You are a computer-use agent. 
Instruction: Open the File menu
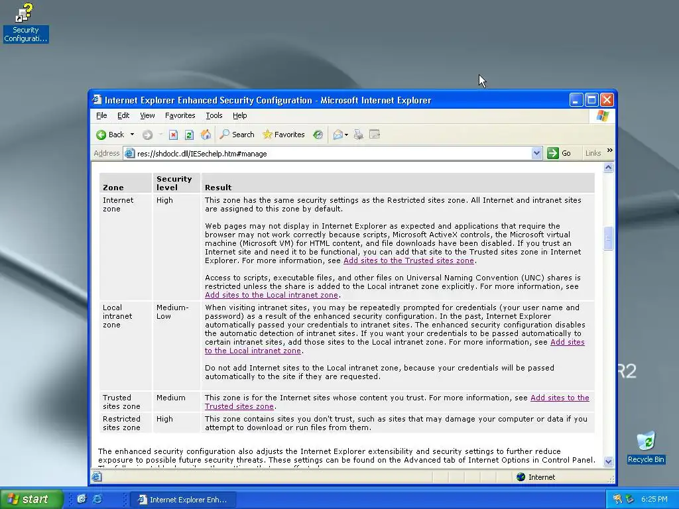pos(101,115)
